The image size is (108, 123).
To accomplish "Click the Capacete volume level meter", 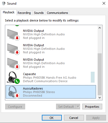I will 93,77.
